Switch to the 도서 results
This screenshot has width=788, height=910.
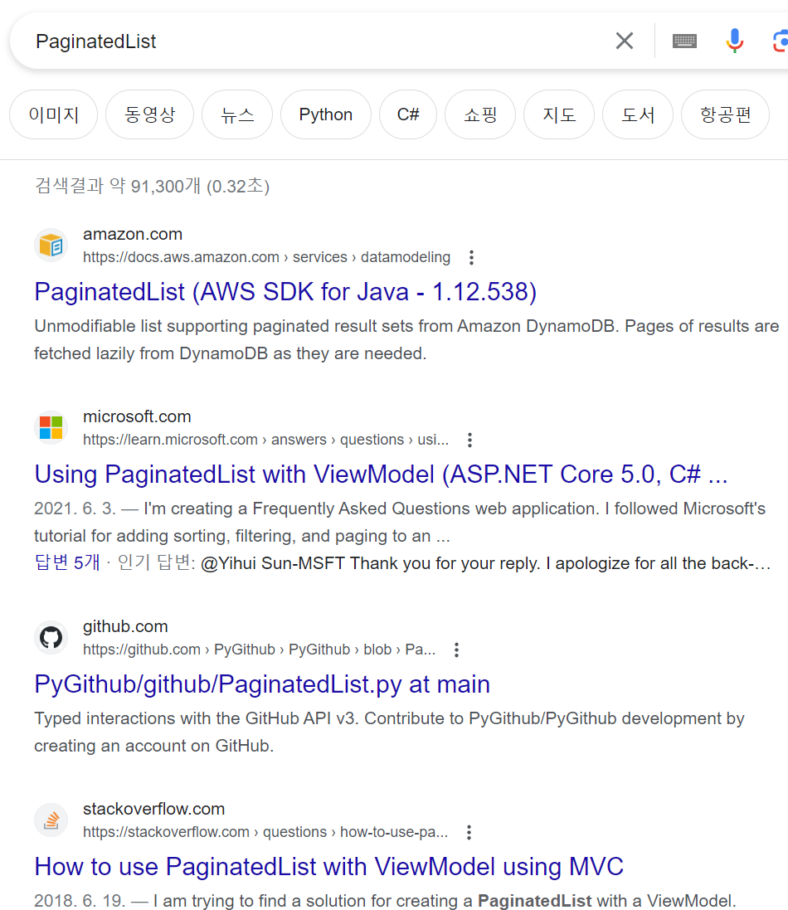639,114
